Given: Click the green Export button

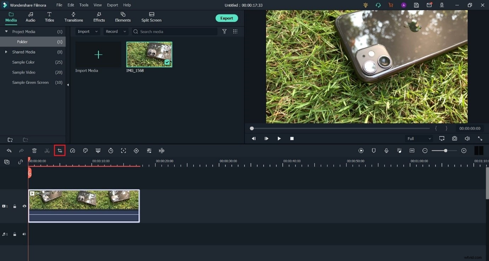Looking at the screenshot, I should [x=227, y=18].
